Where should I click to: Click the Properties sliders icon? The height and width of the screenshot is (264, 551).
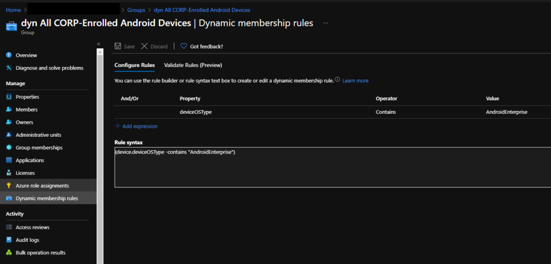9,97
